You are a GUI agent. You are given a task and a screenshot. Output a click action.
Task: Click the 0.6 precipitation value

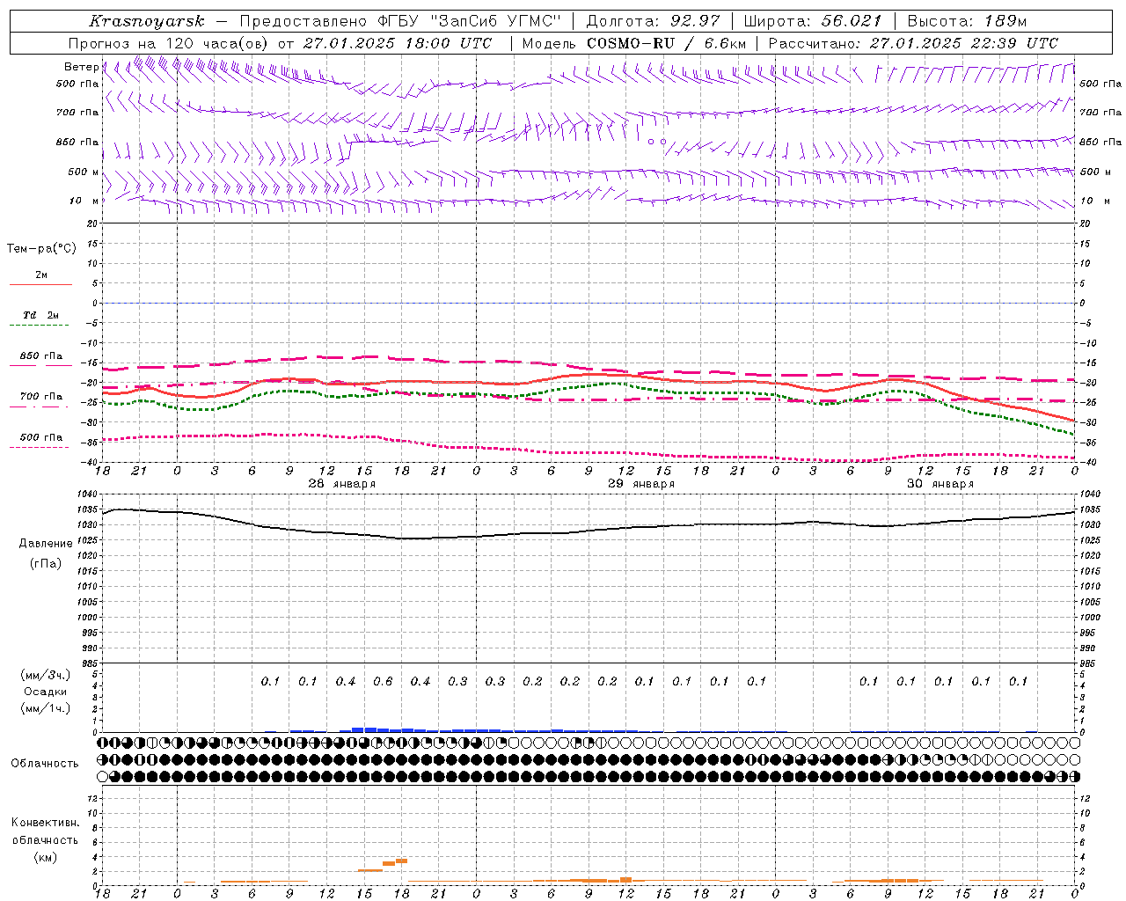tap(383, 681)
